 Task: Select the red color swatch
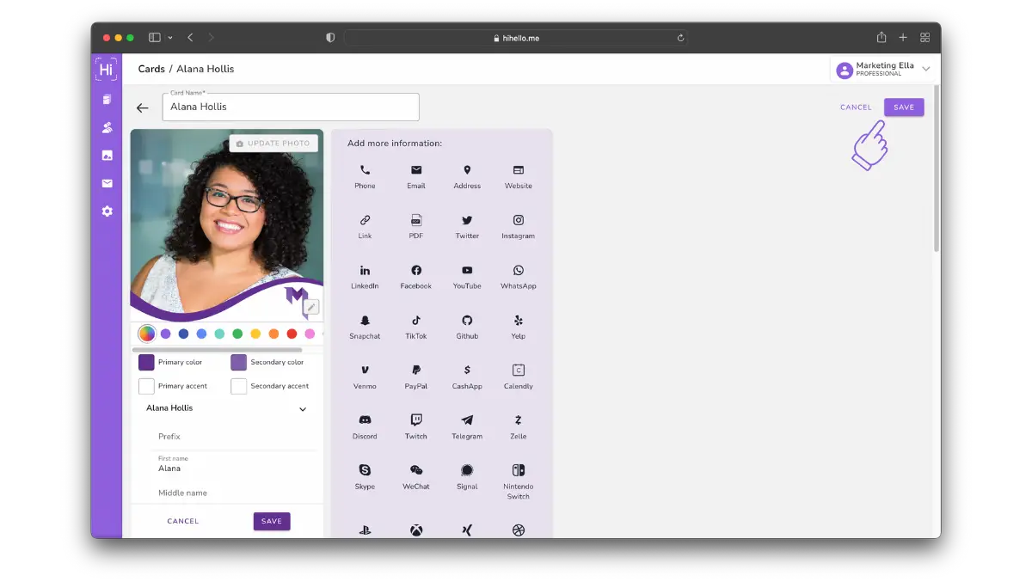point(292,334)
